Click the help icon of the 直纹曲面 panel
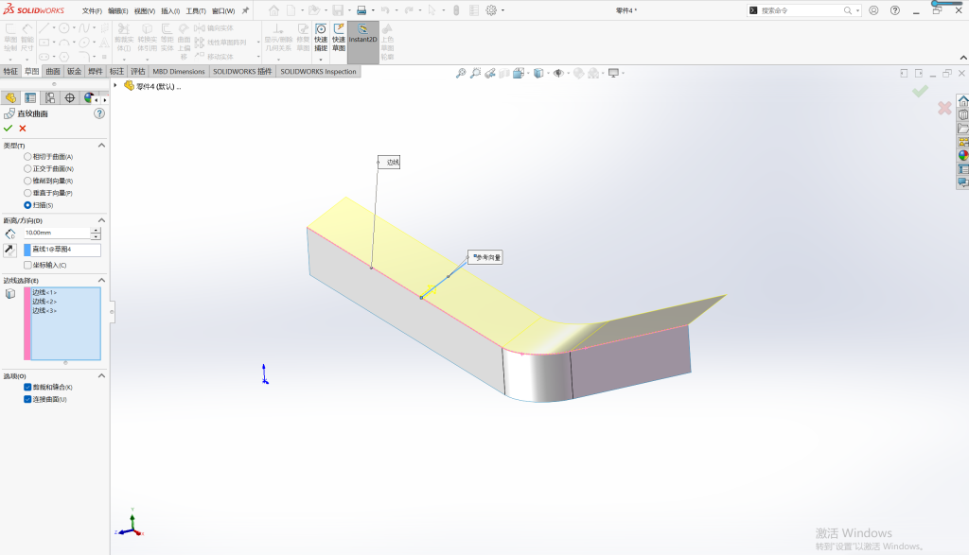The height and width of the screenshot is (555, 969). pyautogui.click(x=98, y=113)
